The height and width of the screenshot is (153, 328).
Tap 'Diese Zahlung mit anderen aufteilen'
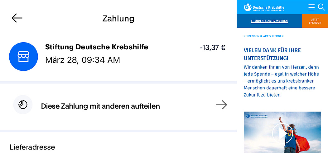click(x=100, y=106)
